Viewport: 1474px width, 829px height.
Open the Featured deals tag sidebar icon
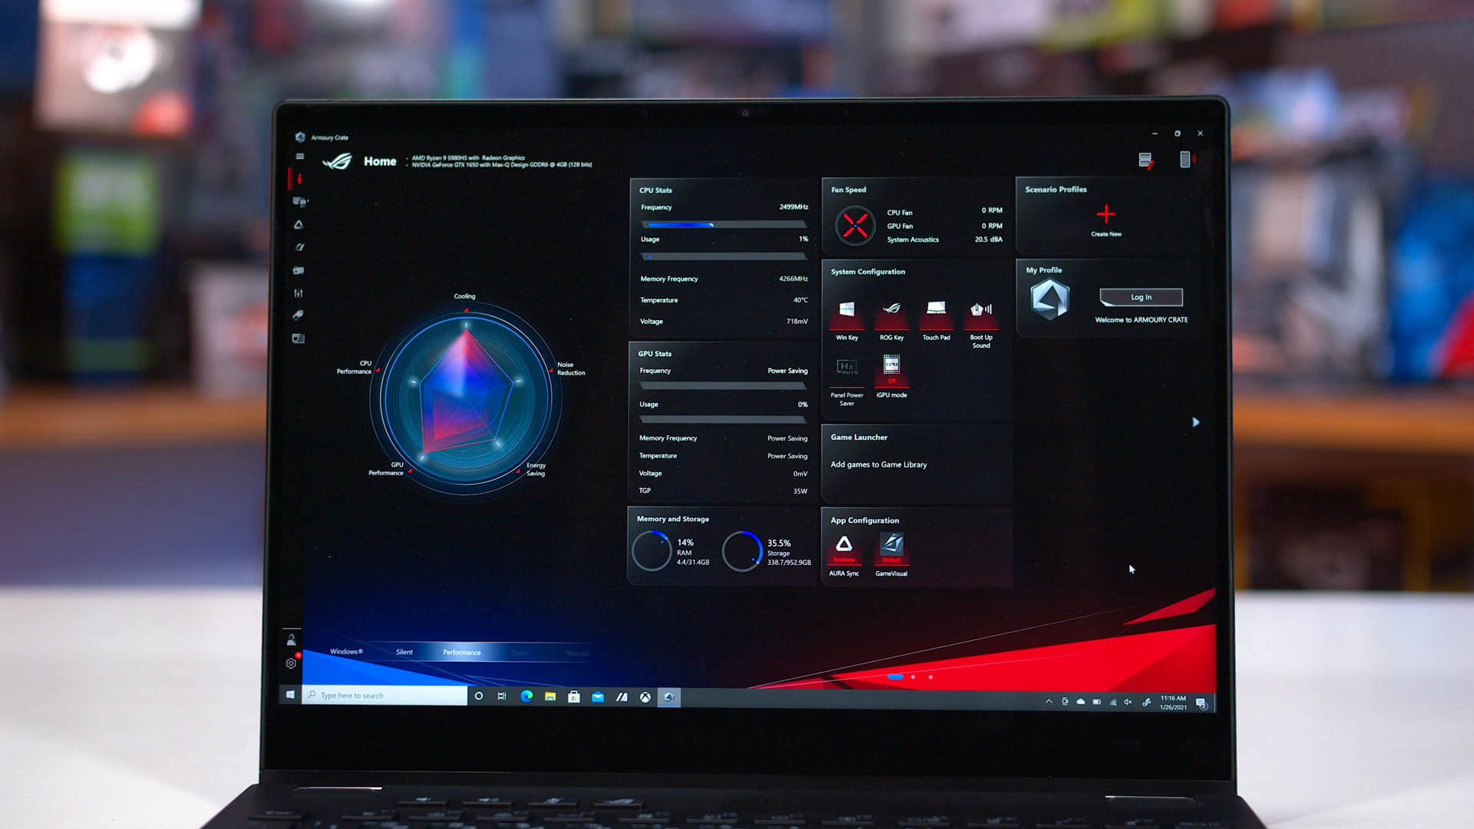pyautogui.click(x=299, y=315)
